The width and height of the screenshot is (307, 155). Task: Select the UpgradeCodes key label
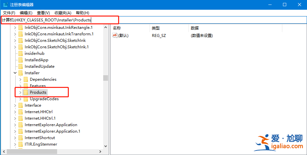click(x=44, y=99)
